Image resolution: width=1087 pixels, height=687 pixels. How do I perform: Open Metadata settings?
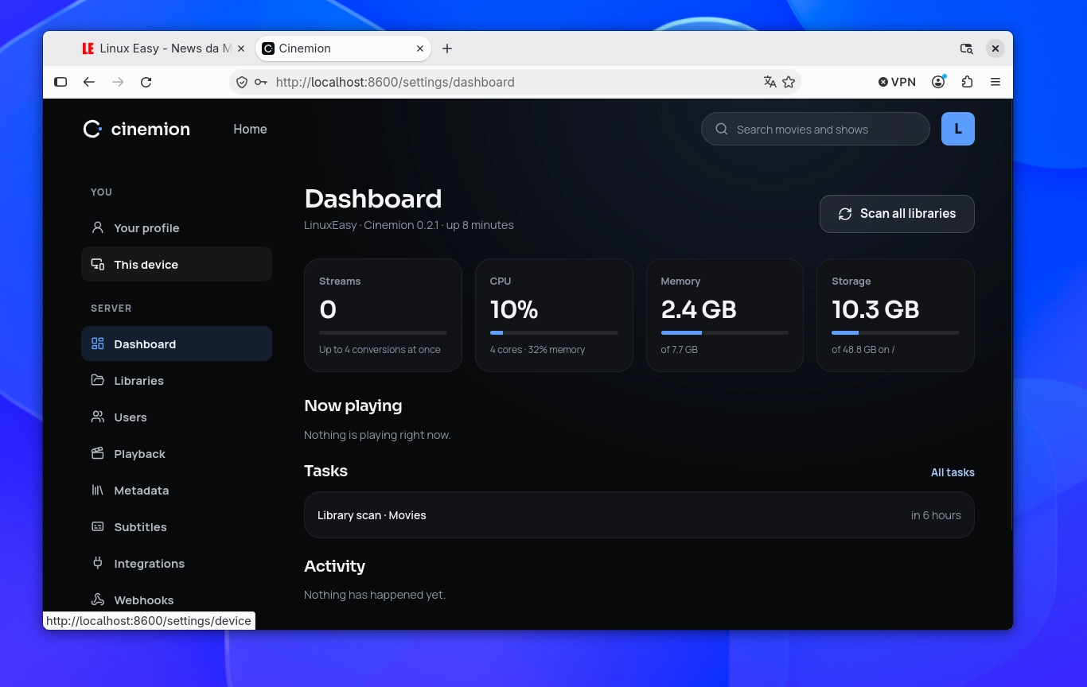[177, 490]
